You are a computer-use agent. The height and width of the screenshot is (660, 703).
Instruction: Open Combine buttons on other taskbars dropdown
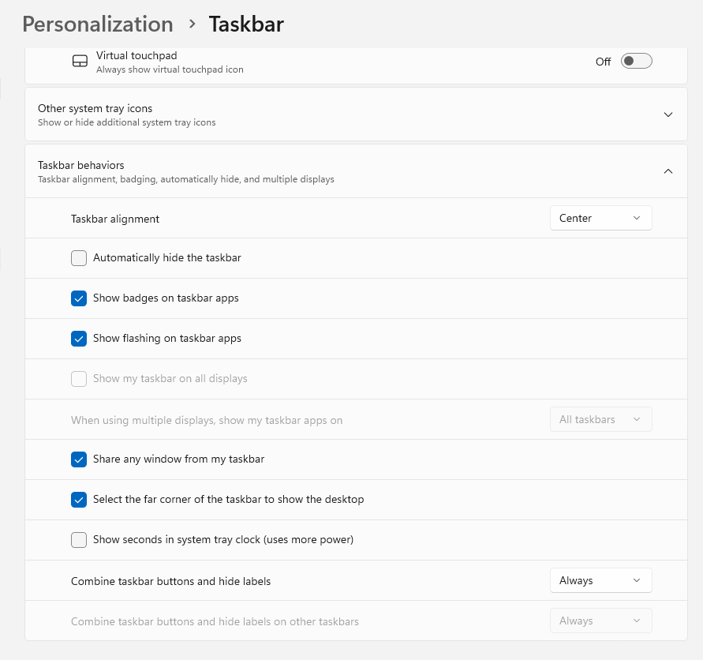click(x=600, y=621)
